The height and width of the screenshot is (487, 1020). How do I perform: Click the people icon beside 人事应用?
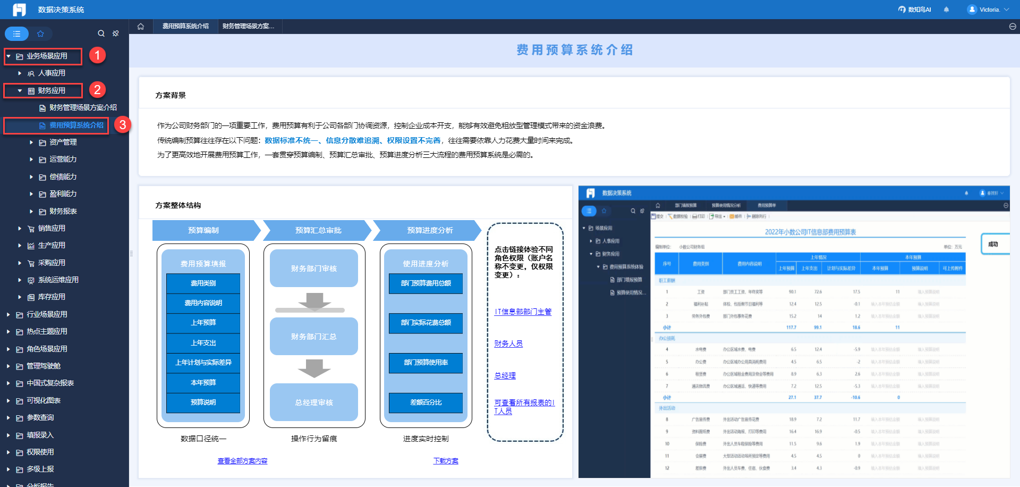[x=31, y=73]
